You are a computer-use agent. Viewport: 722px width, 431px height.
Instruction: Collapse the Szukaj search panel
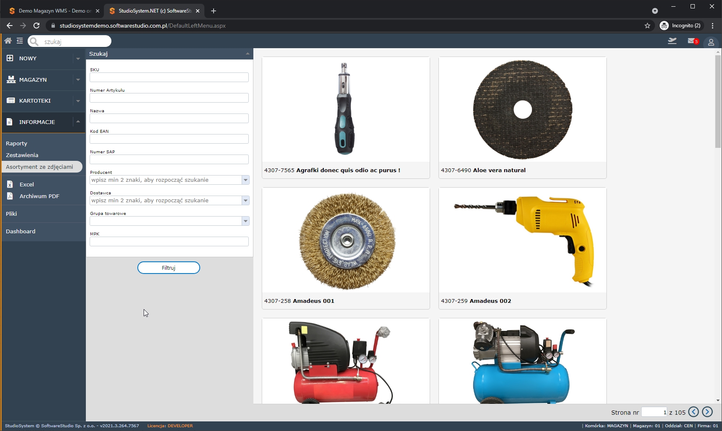point(247,54)
